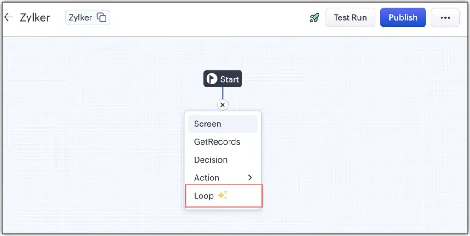Screen dimensions: 470x236
Task: Click the connector line below Start node
Action: coord(223,93)
